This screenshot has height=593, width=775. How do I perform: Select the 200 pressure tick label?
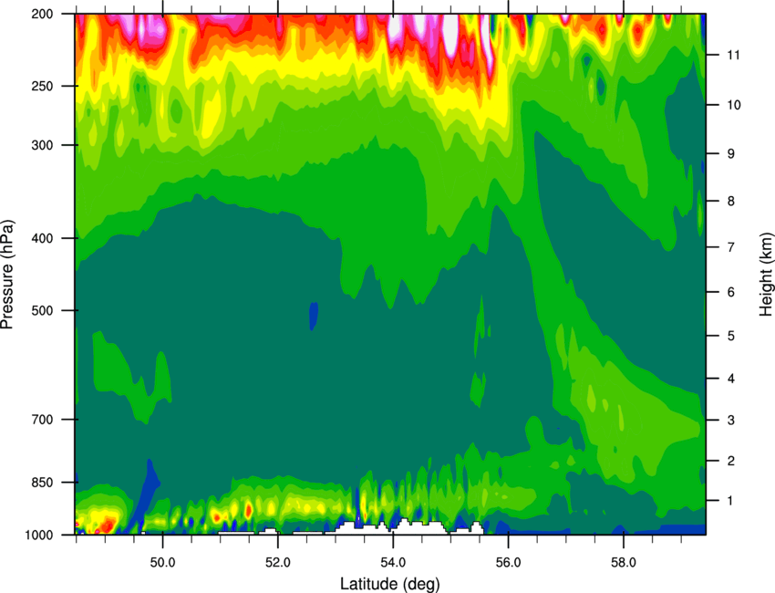point(42,14)
